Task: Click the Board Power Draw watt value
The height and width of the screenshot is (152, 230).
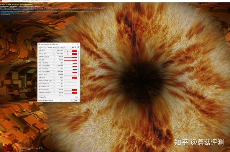Action: coord(60,90)
